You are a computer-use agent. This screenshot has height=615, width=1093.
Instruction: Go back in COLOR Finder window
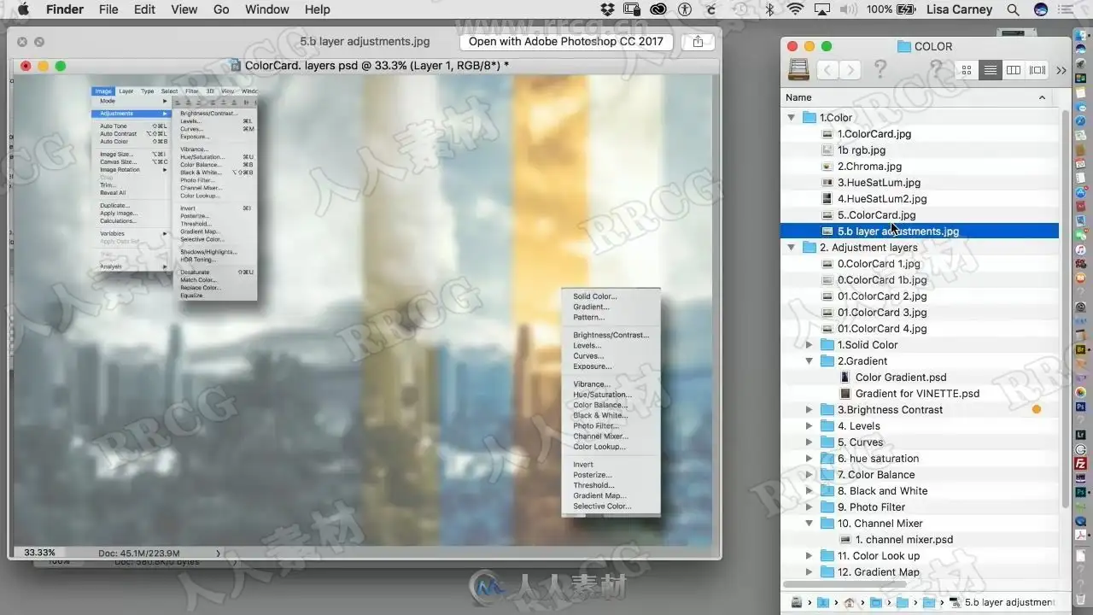(x=827, y=70)
